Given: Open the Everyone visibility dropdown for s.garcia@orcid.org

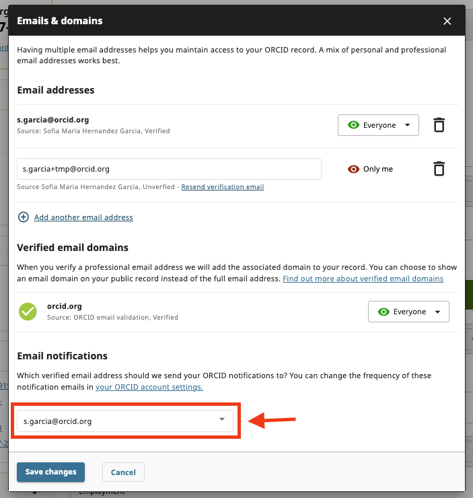Looking at the screenshot, I should [378, 125].
